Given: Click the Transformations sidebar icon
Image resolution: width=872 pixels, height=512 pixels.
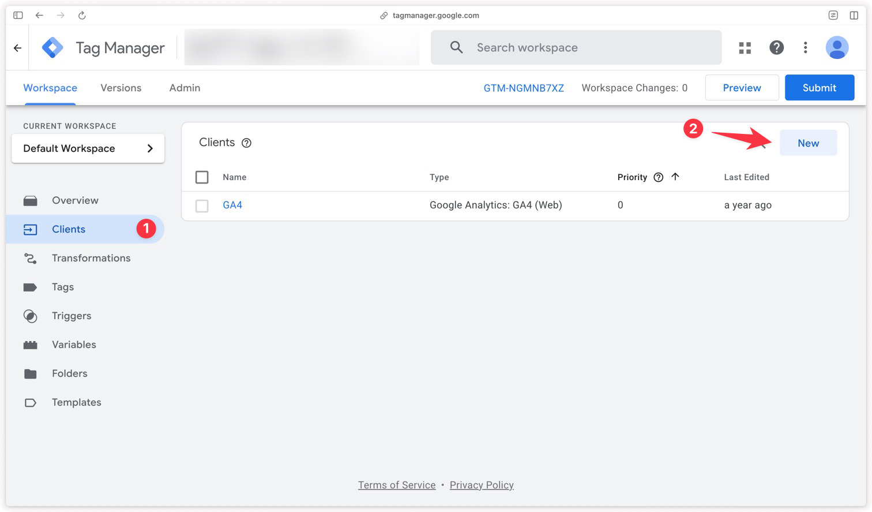Looking at the screenshot, I should (31, 259).
